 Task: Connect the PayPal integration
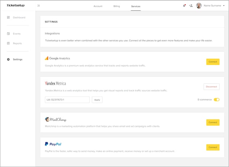click(213, 147)
